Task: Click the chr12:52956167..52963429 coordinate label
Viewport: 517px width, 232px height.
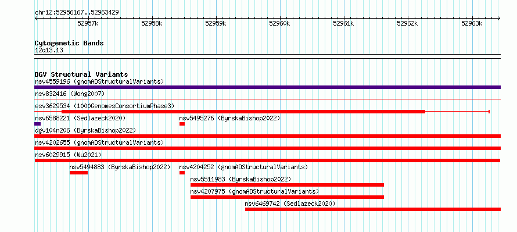Action: pyautogui.click(x=77, y=13)
